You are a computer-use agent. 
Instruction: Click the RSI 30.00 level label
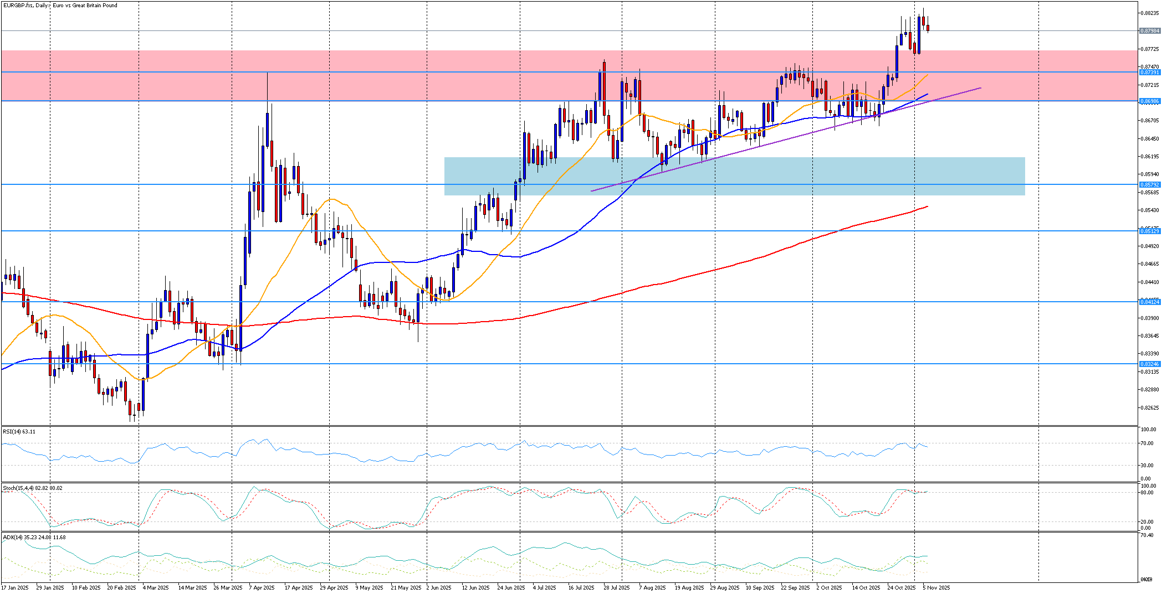tap(1148, 466)
